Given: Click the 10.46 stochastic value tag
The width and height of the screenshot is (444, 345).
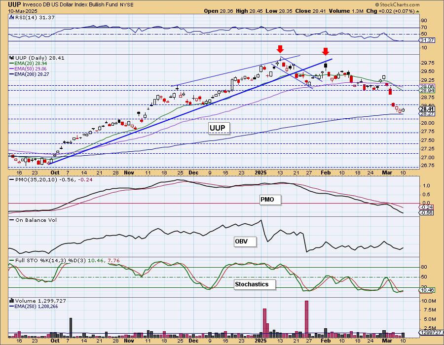Looking at the screenshot, I should point(427,290).
